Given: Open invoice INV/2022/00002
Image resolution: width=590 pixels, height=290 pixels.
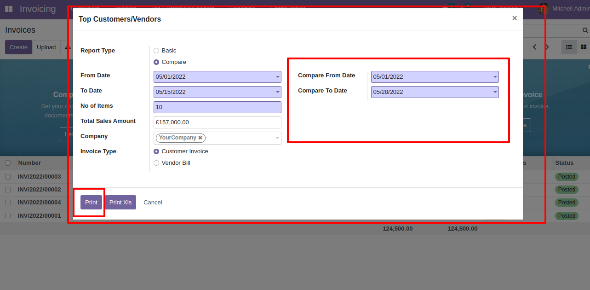Looking at the screenshot, I should (39, 190).
